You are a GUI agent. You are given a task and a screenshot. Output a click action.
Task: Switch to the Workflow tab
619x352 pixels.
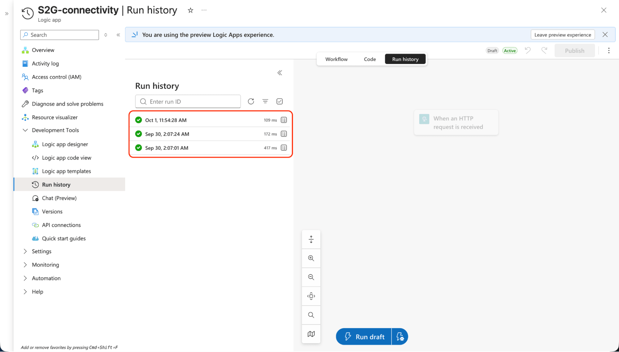(x=336, y=59)
